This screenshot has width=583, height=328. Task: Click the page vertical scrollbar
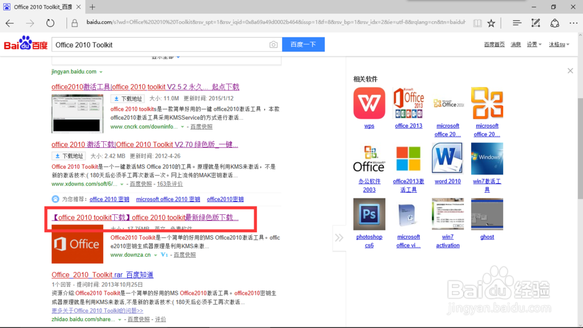coord(580,149)
